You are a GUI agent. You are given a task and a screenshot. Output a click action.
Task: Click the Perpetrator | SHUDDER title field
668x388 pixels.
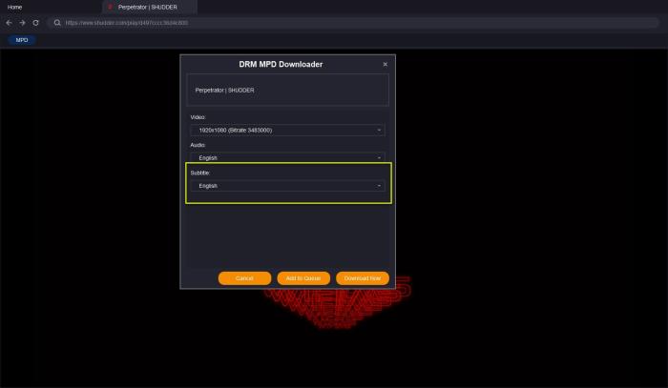[x=287, y=91]
